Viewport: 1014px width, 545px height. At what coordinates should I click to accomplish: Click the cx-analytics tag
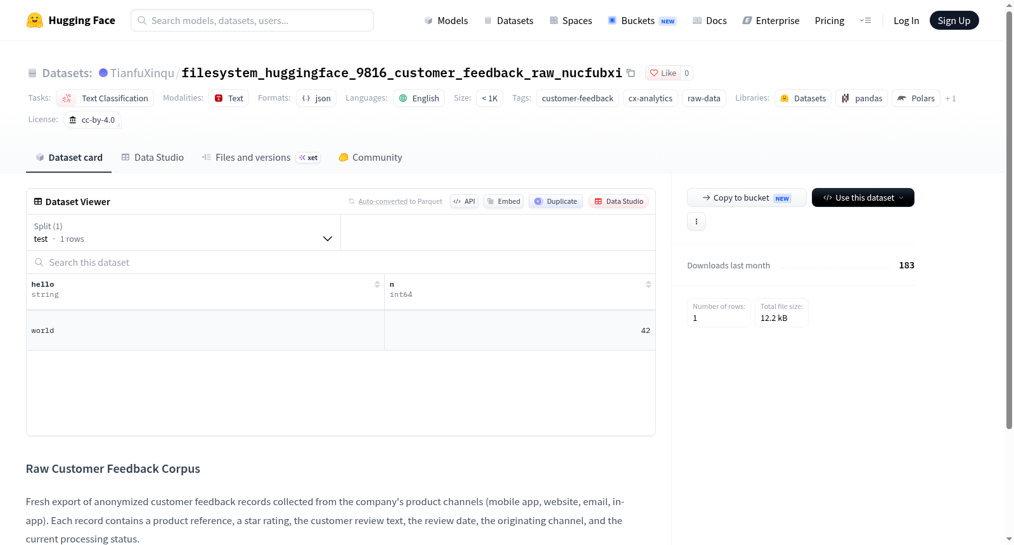coord(650,98)
